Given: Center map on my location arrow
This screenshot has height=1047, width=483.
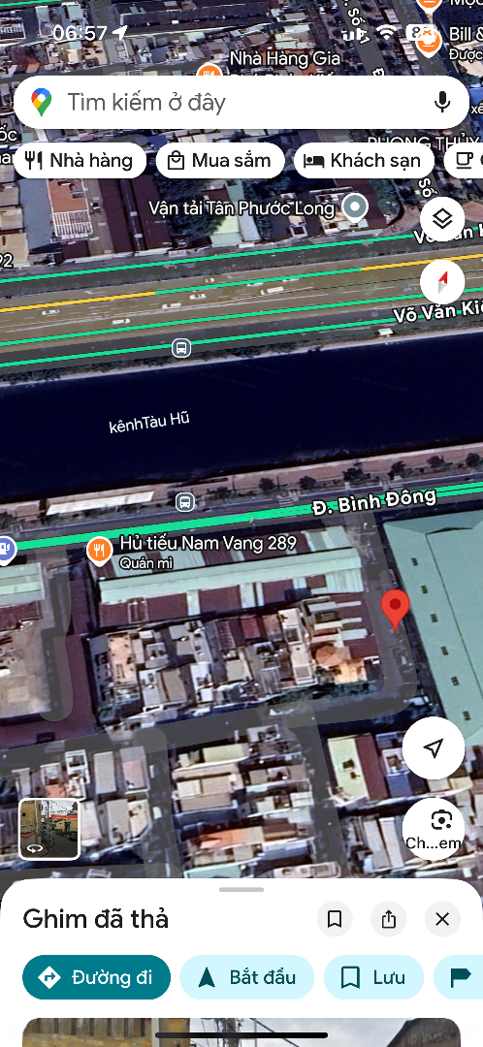Looking at the screenshot, I should click(434, 748).
